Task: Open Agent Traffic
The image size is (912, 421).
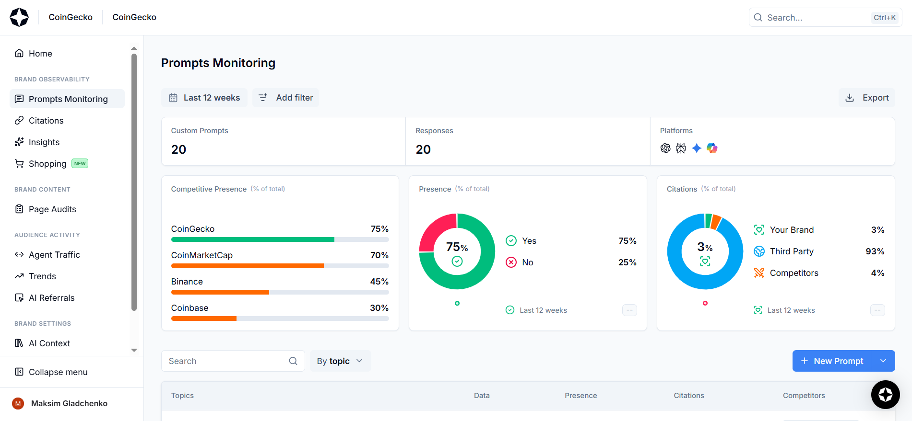Action: [67, 255]
